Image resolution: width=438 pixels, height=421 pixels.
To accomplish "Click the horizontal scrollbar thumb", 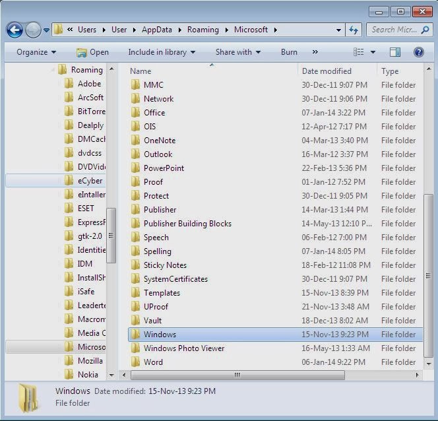I will point(237,375).
